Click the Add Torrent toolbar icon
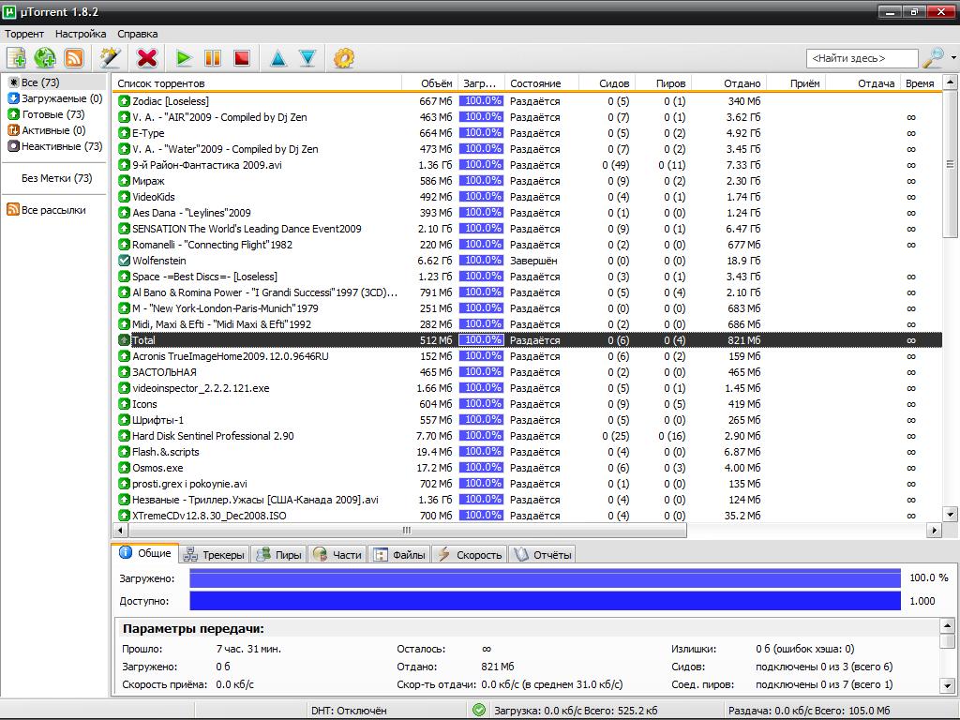Viewport: 960px width, 720px height. (x=17, y=58)
